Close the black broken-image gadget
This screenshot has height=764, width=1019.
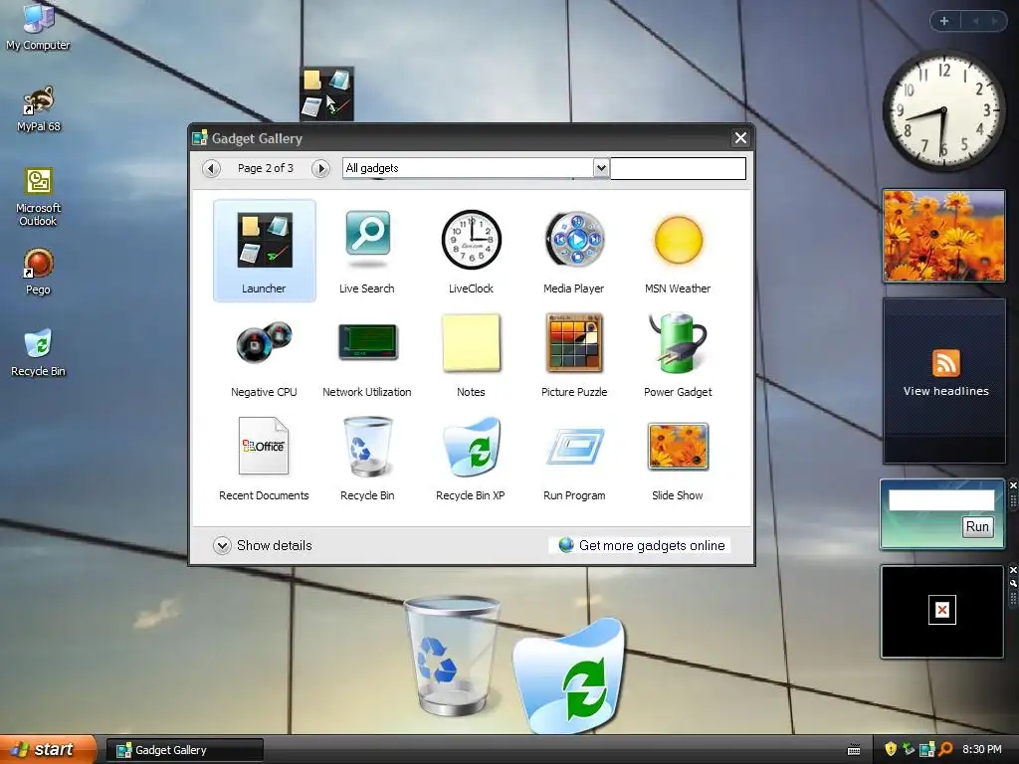coord(1013,570)
